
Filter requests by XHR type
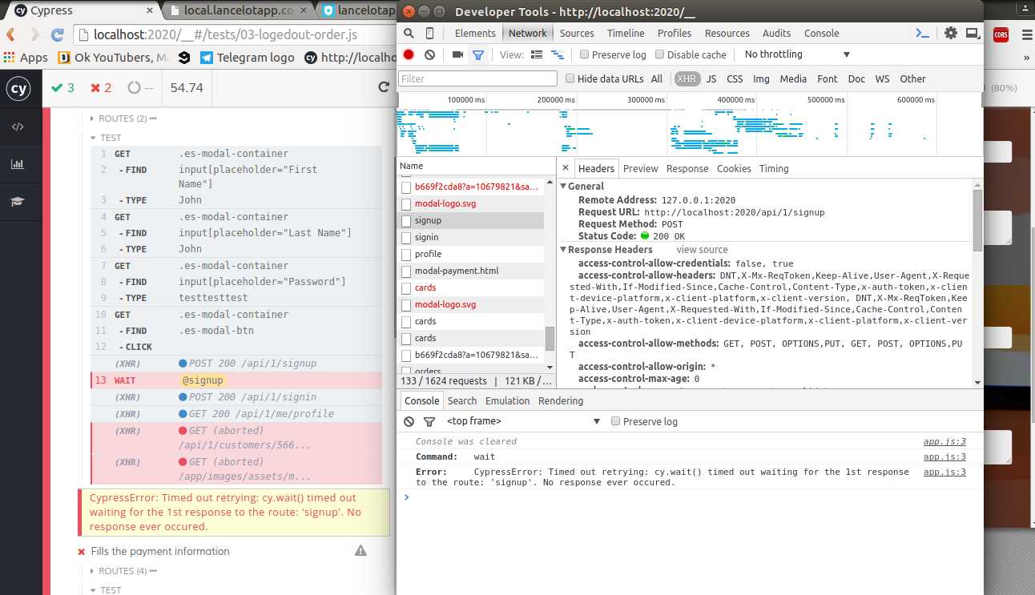point(686,78)
